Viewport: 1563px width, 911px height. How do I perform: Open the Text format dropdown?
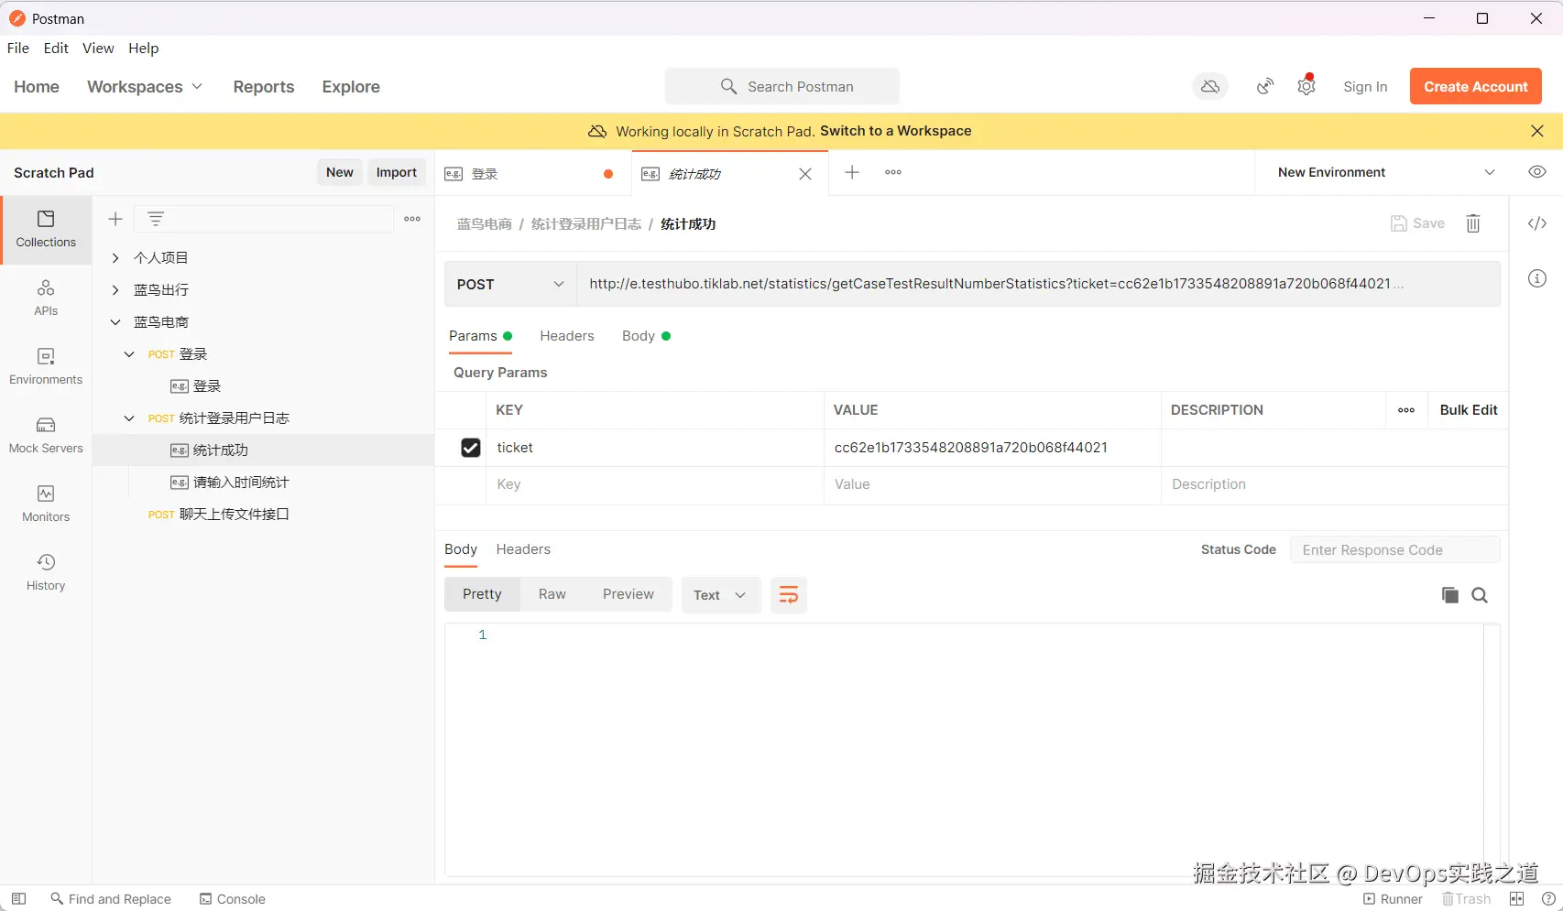tap(720, 595)
